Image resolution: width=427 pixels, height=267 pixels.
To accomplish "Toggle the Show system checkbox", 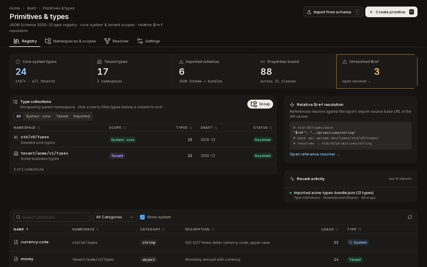I will click(142, 217).
